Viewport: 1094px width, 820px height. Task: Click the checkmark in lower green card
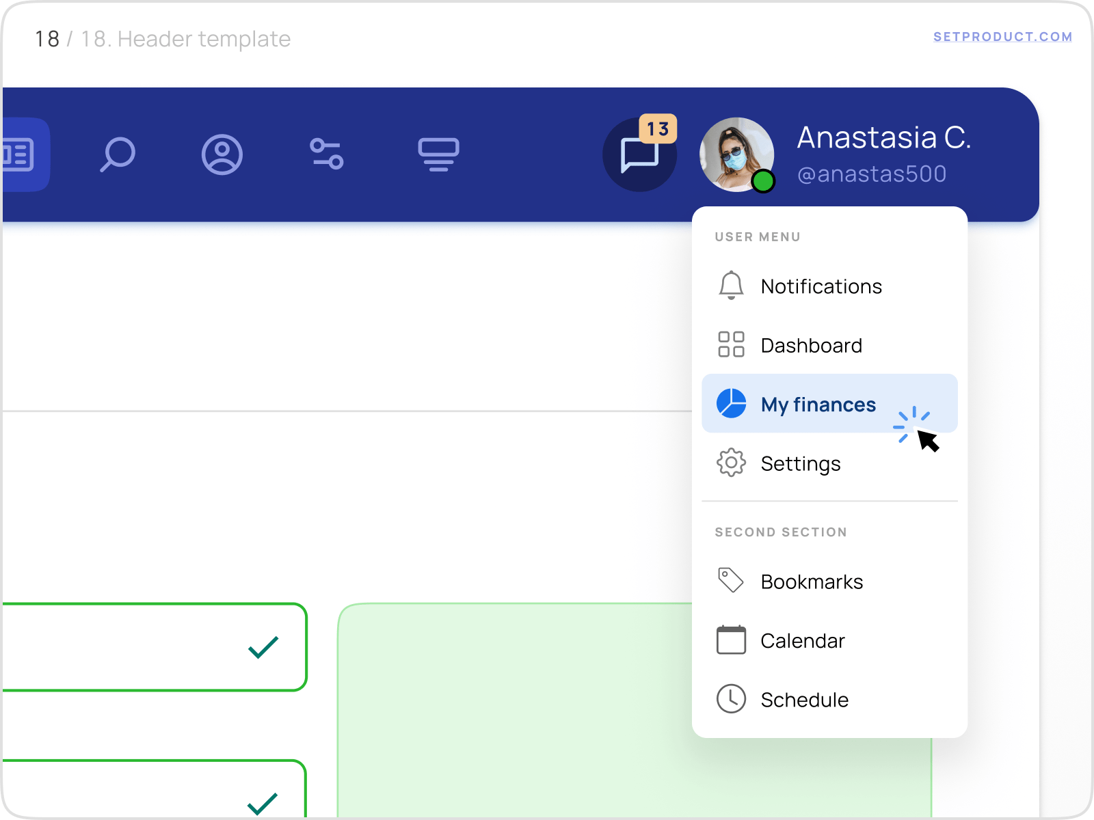pos(263,804)
